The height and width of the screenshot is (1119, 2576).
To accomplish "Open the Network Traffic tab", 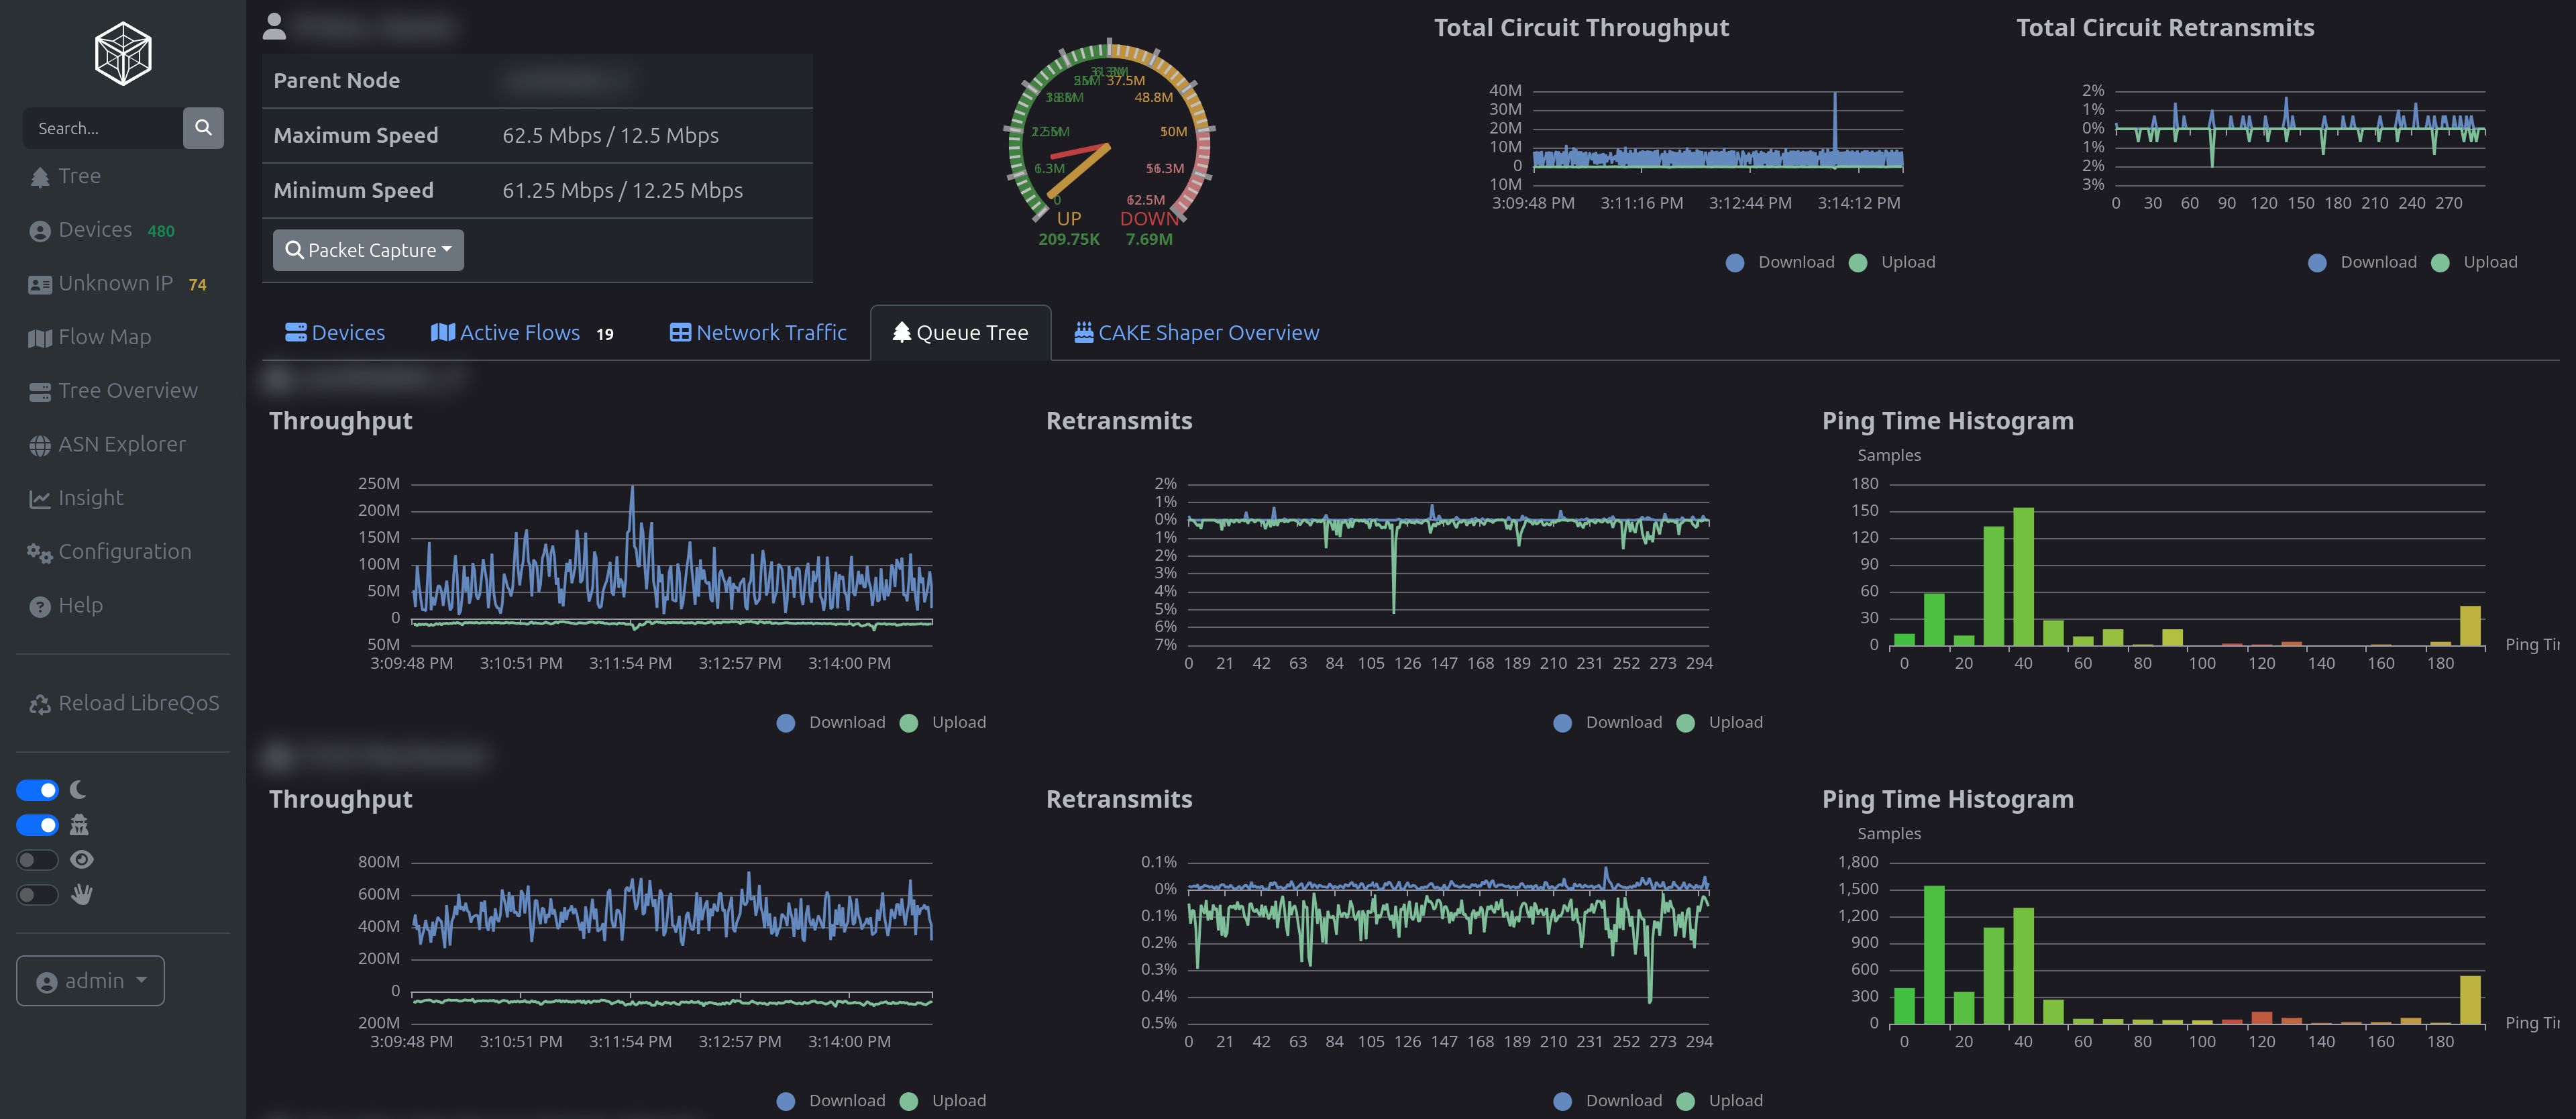I will (758, 333).
